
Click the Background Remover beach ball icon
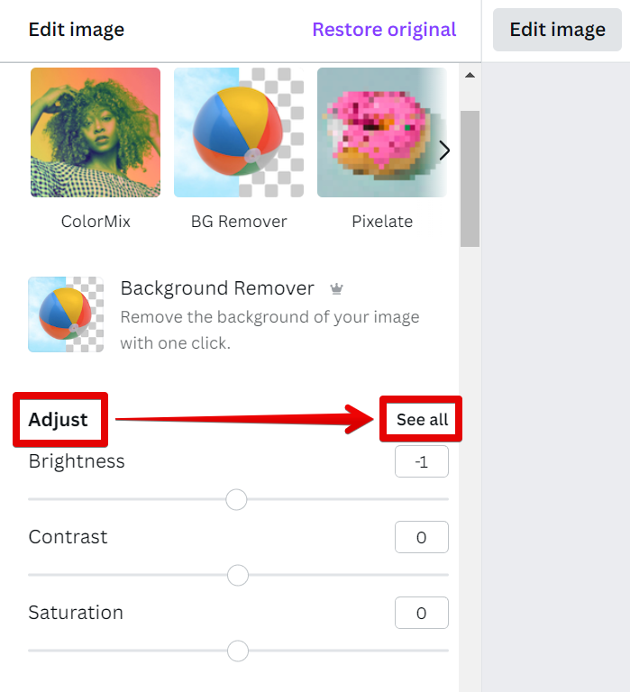pos(66,314)
